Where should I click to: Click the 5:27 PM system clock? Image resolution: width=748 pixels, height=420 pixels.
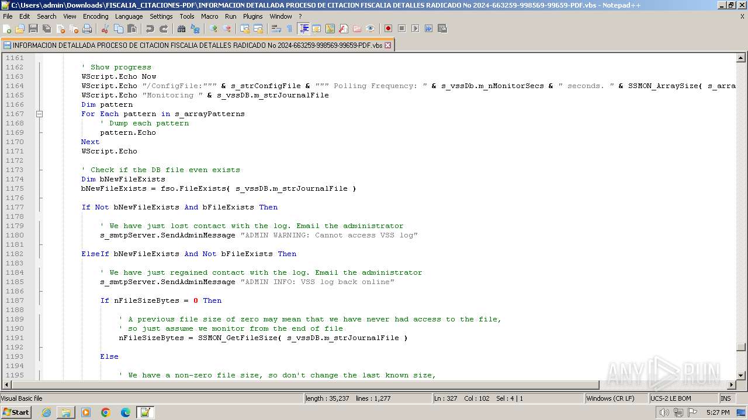718,412
